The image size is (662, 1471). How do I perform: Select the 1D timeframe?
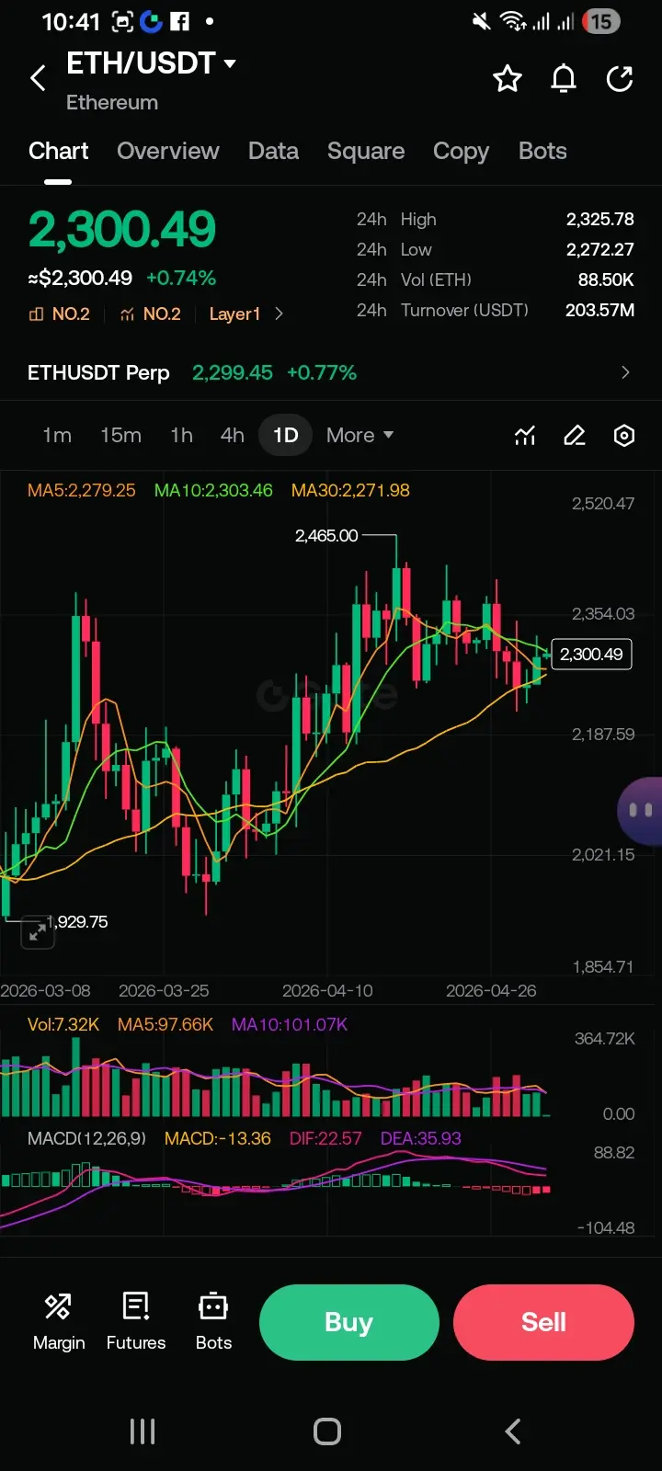click(286, 435)
